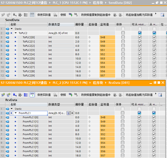Uncheck the HMI accessible checkbox for ToPLC2 array
The width and height of the screenshot is (167, 158).
140,33
